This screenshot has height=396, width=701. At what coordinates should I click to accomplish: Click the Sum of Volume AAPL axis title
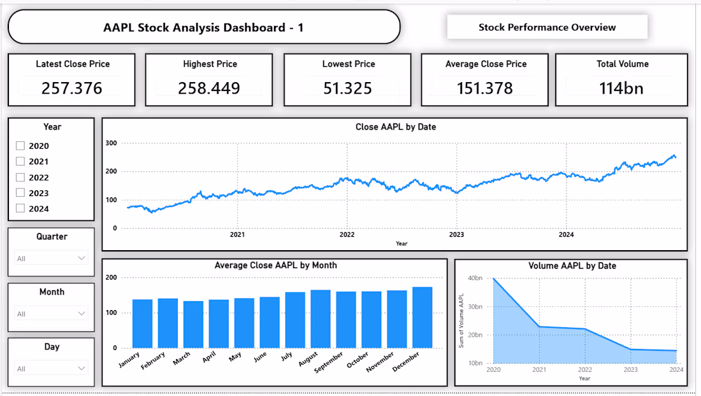(x=461, y=320)
